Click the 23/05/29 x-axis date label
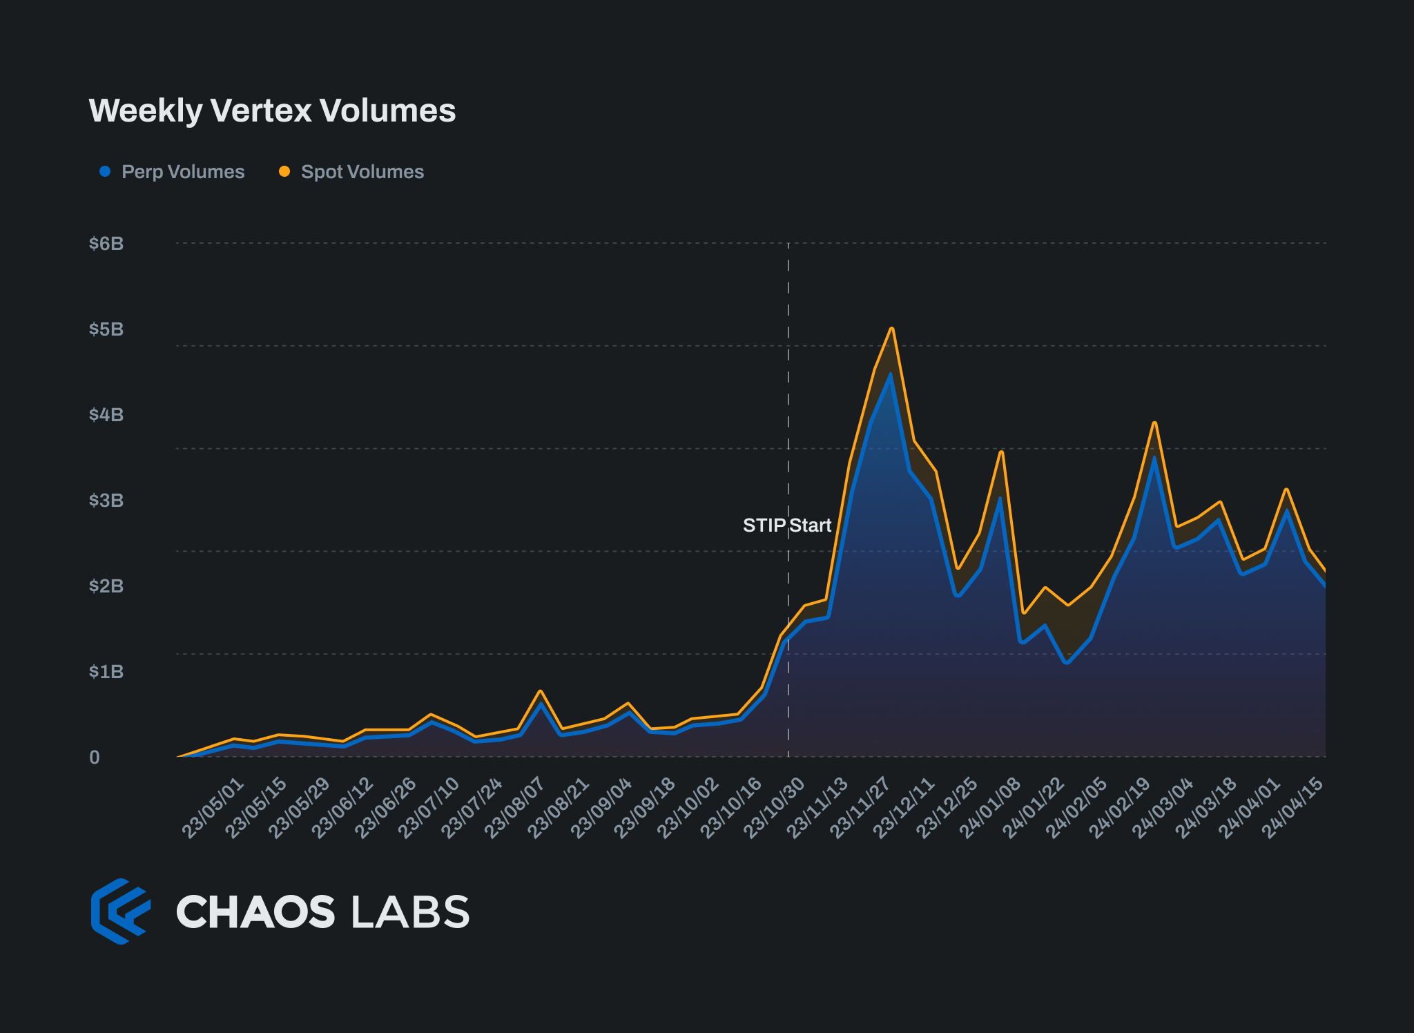This screenshot has width=1414, height=1033. coord(299,808)
